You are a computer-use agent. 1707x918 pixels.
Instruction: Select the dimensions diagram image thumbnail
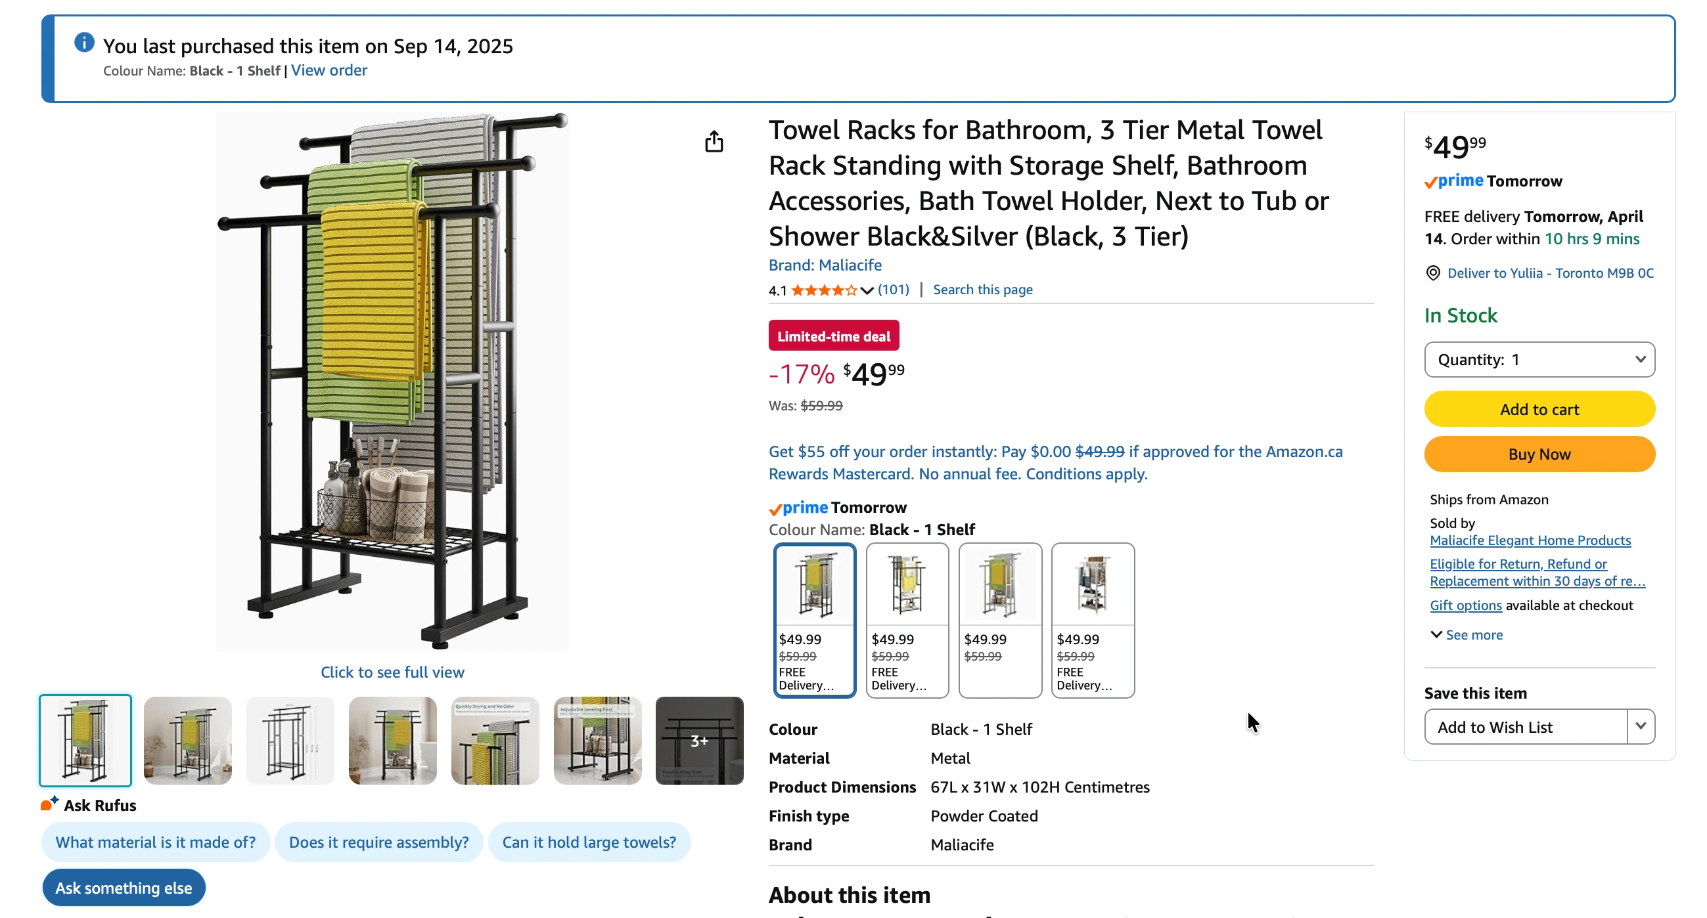[290, 740]
